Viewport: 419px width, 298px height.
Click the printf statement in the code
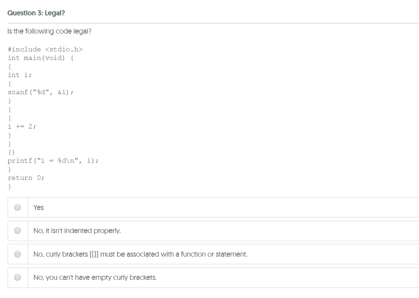pos(53,160)
